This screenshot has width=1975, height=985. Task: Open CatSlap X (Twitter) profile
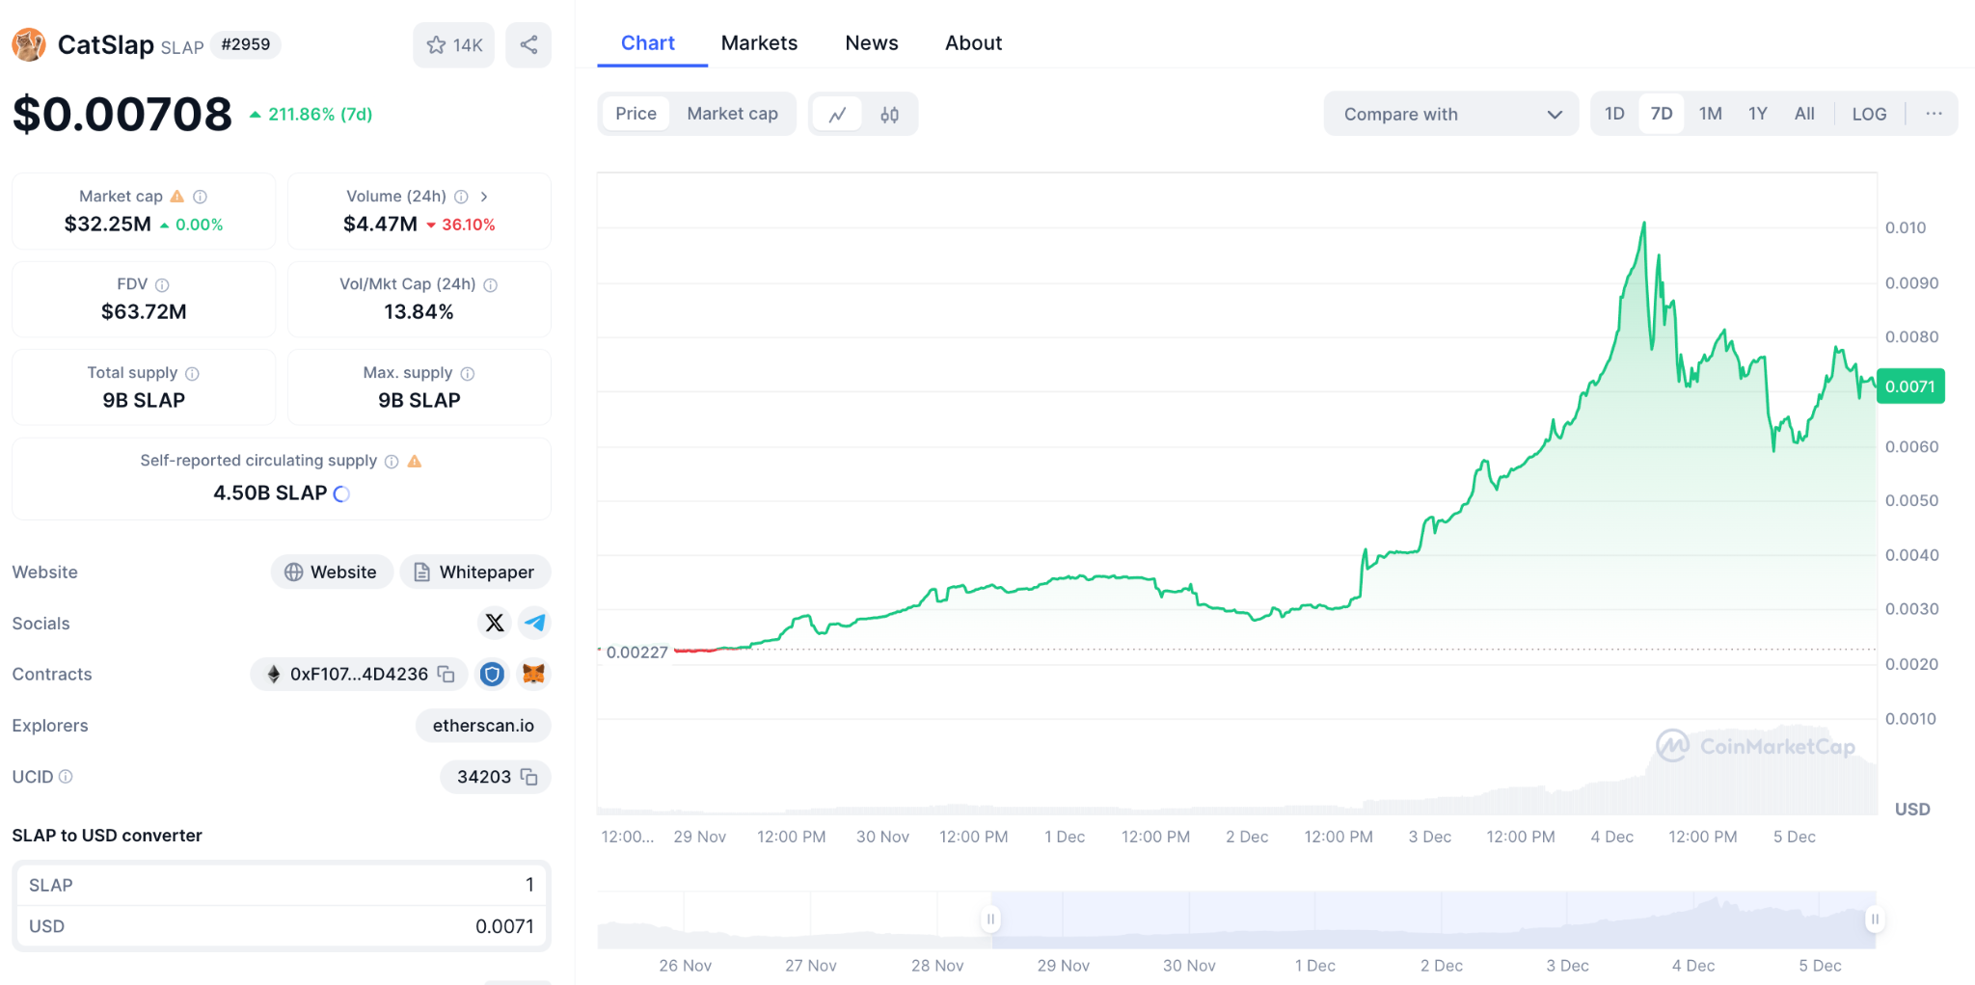[495, 623]
